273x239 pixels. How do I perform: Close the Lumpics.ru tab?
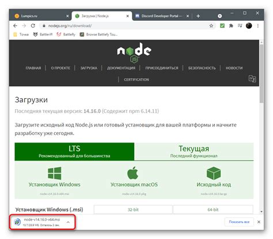tap(67, 16)
